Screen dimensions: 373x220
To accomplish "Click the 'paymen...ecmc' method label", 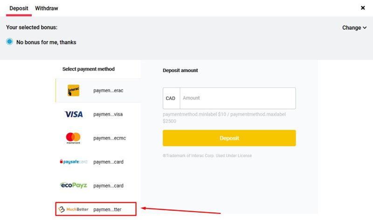I will pos(109,138).
